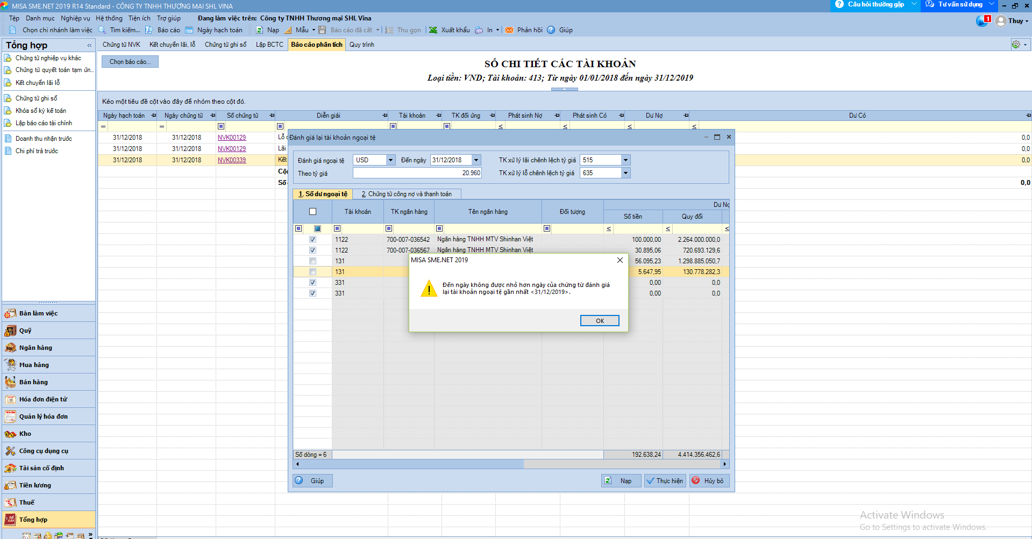
Task: Click the Giúp help icon in main toolbar
Action: tap(551, 30)
